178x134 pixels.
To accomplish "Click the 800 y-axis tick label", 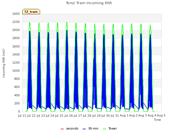I will click(17, 79).
